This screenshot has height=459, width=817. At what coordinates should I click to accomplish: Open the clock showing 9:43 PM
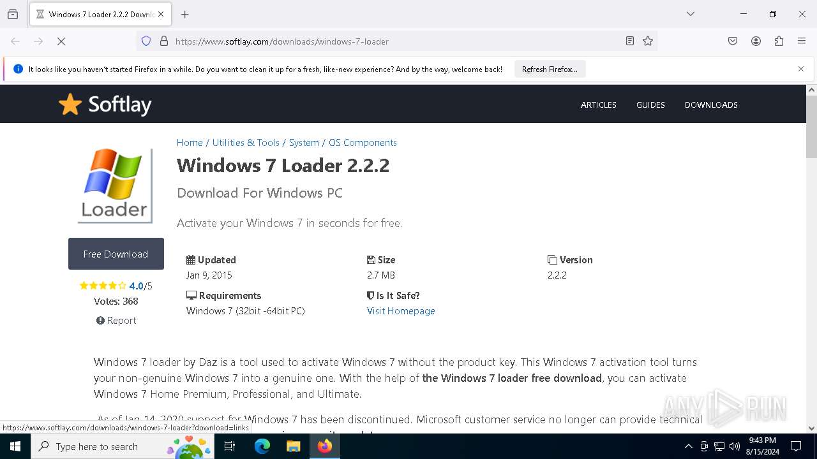click(762, 446)
